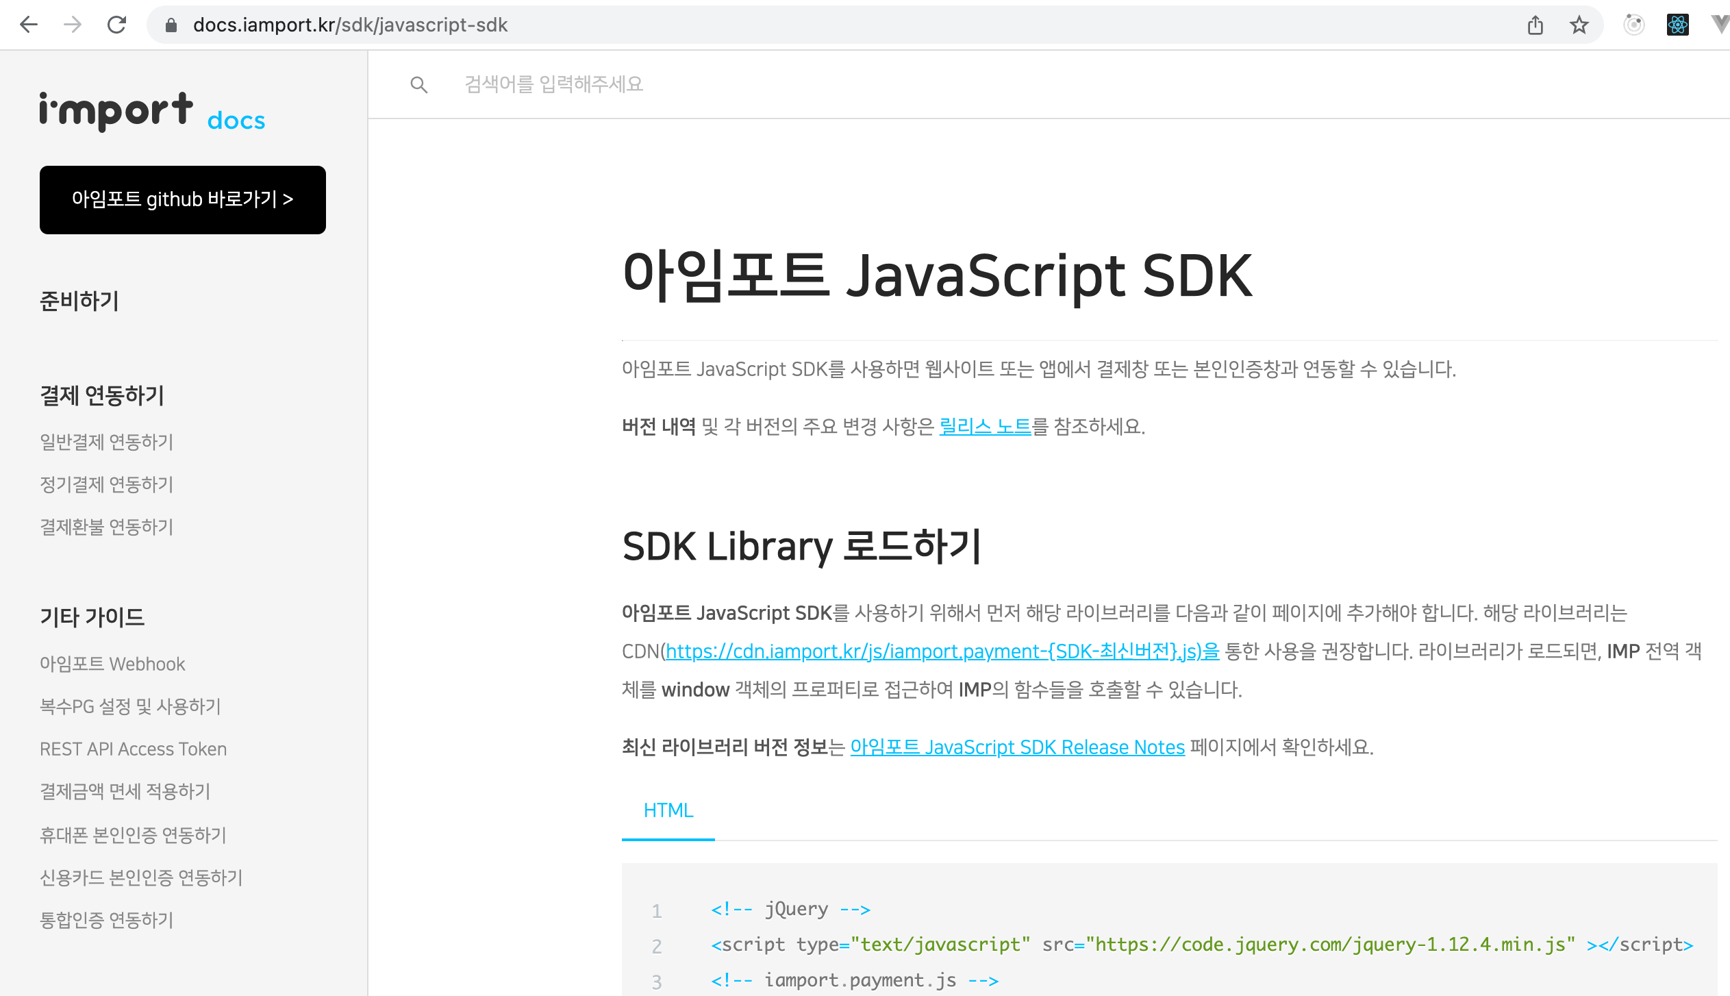Open the 결제 연동하기 section heading
Viewport: 1730px width, 996px height.
click(x=102, y=395)
